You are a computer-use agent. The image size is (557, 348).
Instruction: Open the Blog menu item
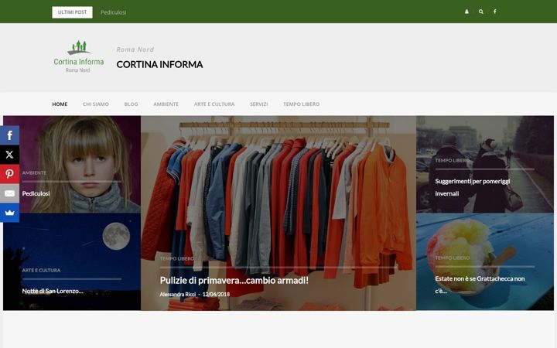coord(131,104)
